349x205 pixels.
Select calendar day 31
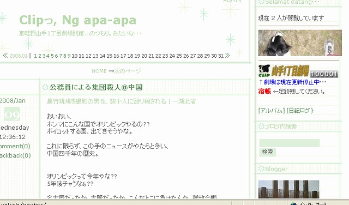tap(221, 56)
